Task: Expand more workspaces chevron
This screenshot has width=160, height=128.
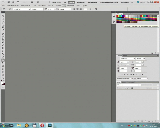Action: click(132, 2)
